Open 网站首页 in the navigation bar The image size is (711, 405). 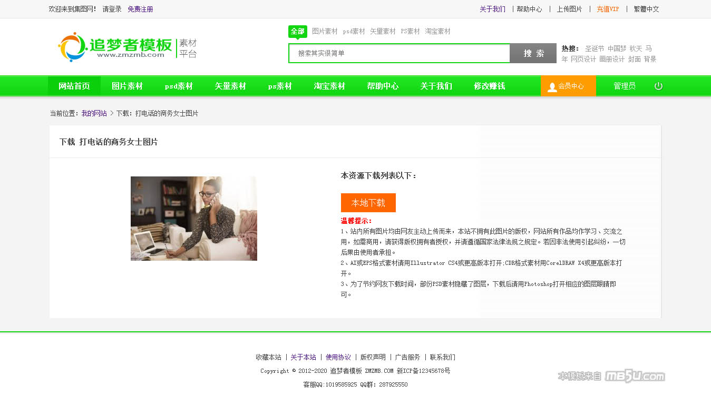pyautogui.click(x=74, y=86)
